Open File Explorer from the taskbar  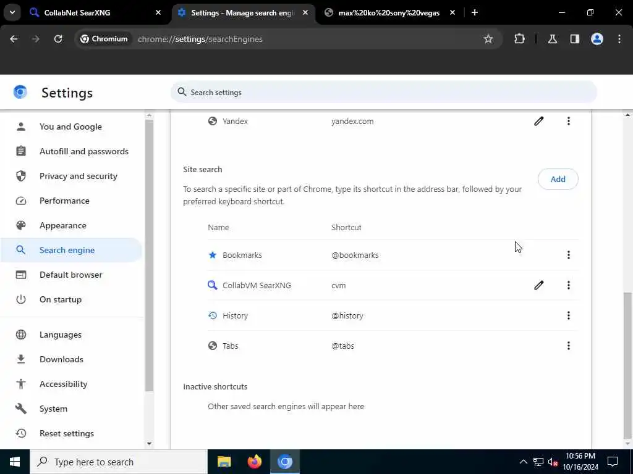[224, 462]
